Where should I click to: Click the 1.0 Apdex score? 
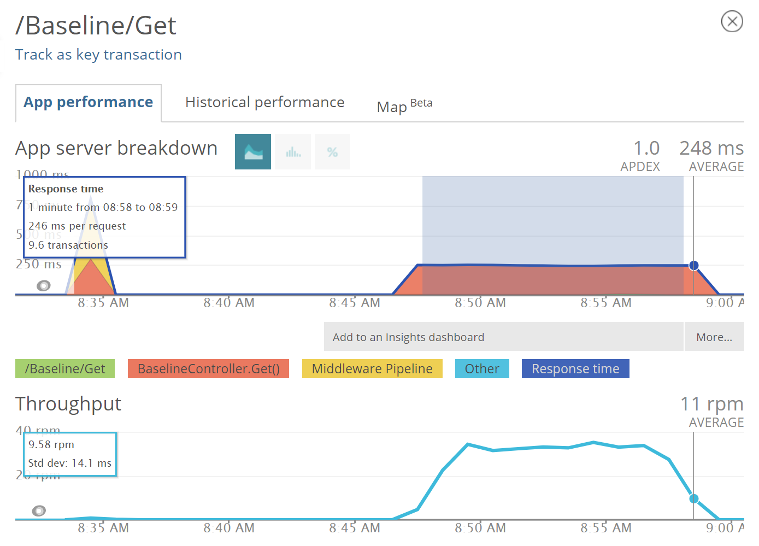point(646,148)
